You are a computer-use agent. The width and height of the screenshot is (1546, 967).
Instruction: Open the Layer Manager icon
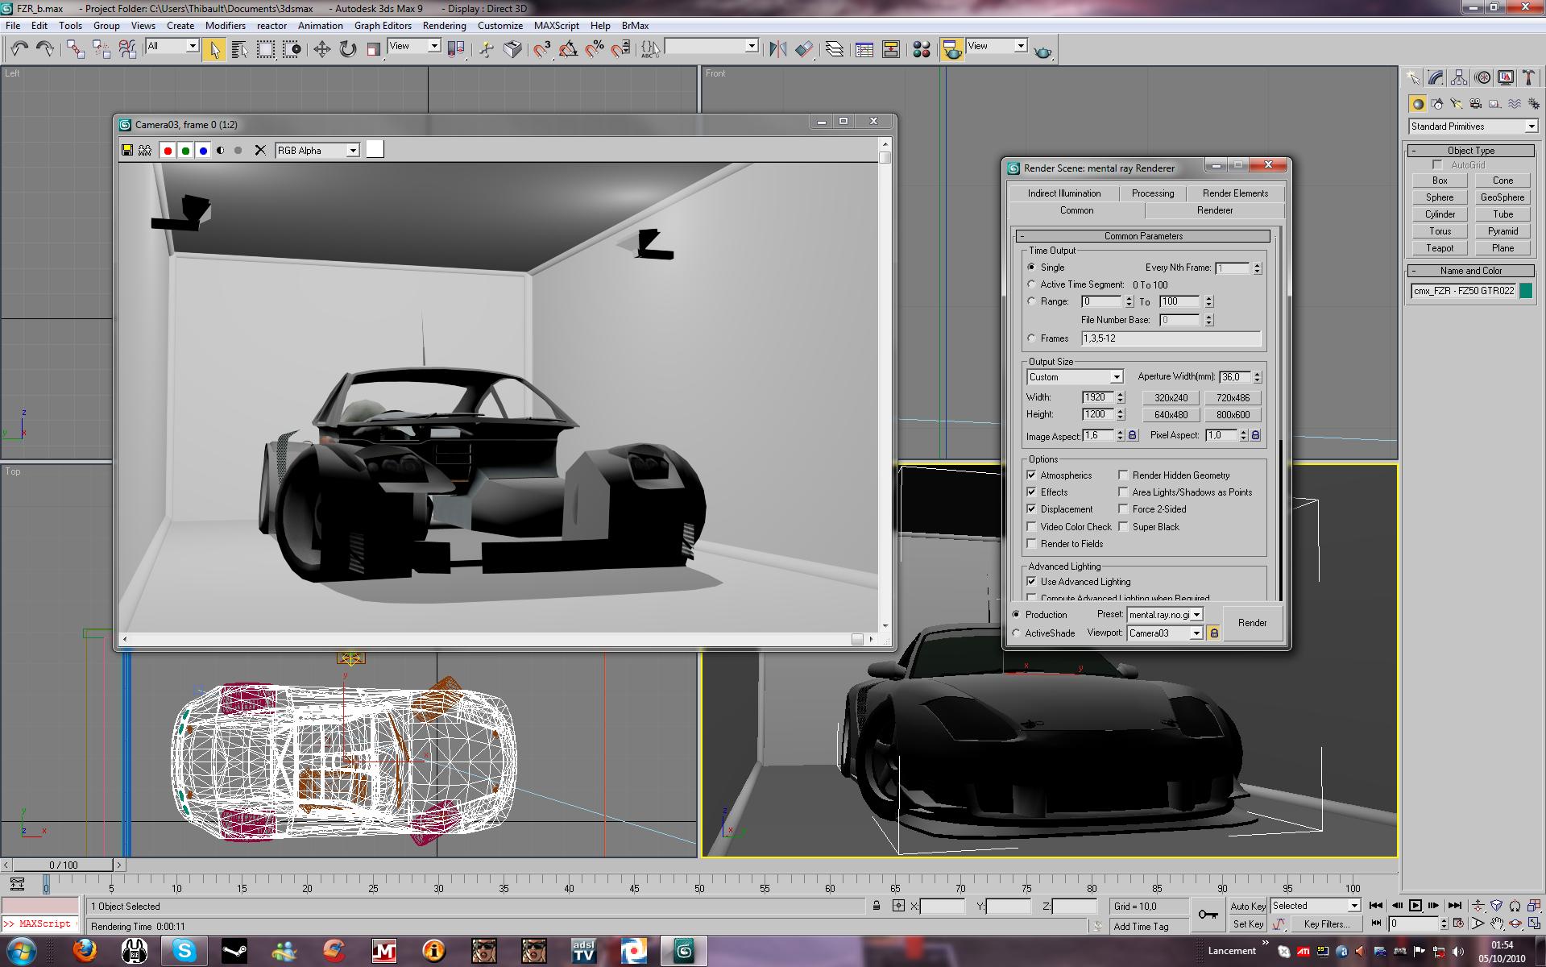coord(835,50)
